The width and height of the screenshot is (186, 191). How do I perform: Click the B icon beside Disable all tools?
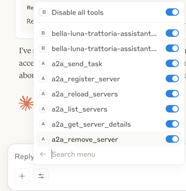coord(44,12)
